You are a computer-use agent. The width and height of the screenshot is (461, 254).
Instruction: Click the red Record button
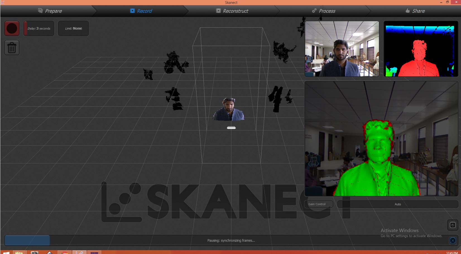[x=12, y=28]
